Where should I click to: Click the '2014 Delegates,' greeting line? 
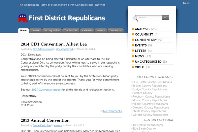[31, 55]
